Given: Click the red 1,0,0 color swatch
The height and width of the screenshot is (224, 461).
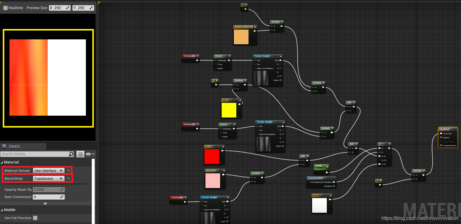Looking at the screenshot, I should tap(212, 157).
